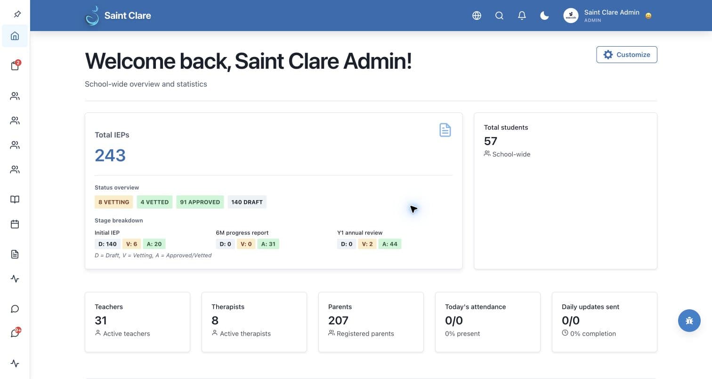This screenshot has width=712, height=379.
Task: Open the language globe icon in the header
Action: pyautogui.click(x=477, y=16)
